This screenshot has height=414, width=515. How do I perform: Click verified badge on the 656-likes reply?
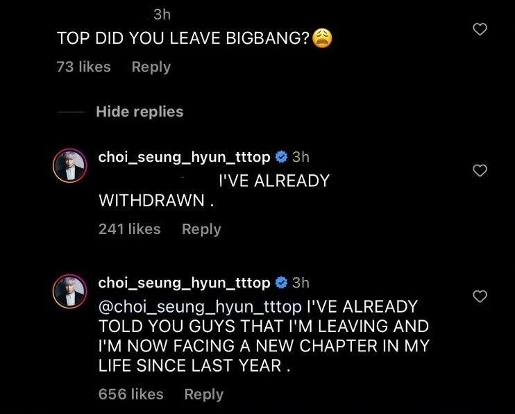point(281,283)
